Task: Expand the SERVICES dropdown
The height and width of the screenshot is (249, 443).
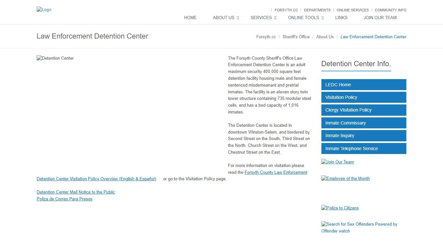Action: click(261, 18)
